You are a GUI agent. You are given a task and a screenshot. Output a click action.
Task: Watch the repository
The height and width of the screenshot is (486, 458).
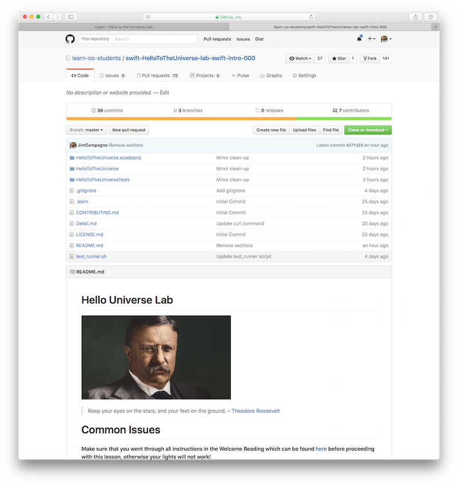[x=299, y=58]
